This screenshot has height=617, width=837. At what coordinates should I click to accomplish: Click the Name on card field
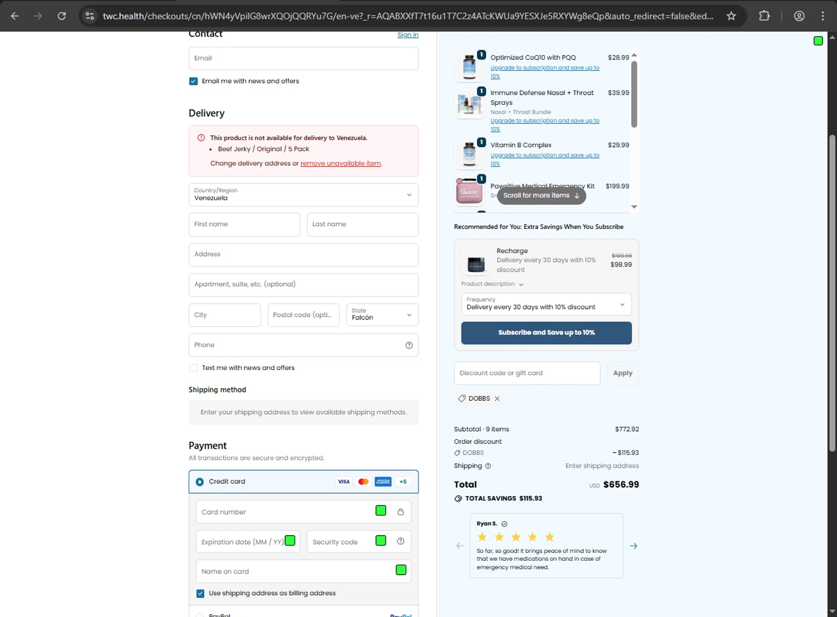click(x=304, y=571)
